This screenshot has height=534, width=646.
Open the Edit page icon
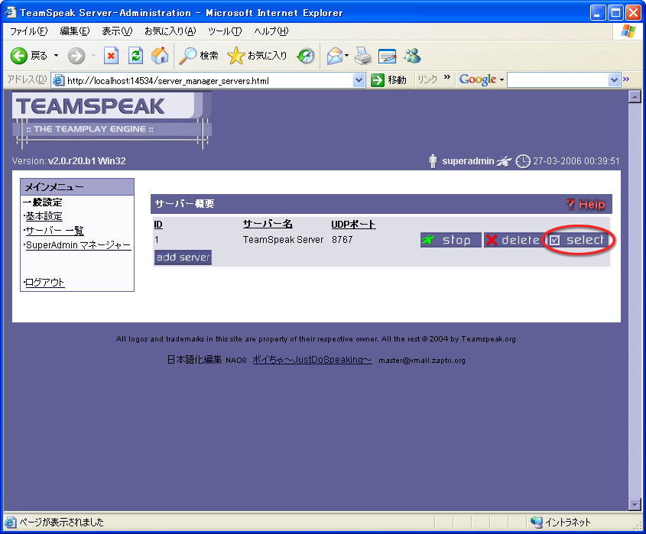[x=388, y=56]
